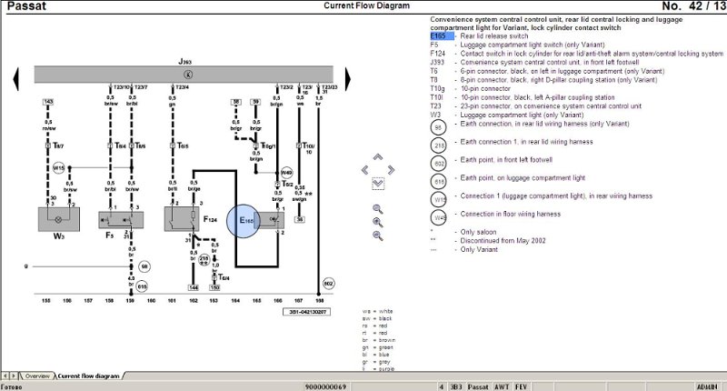Select W3 Luggage compartment light legend entry
727x391 pixels.
(508, 115)
